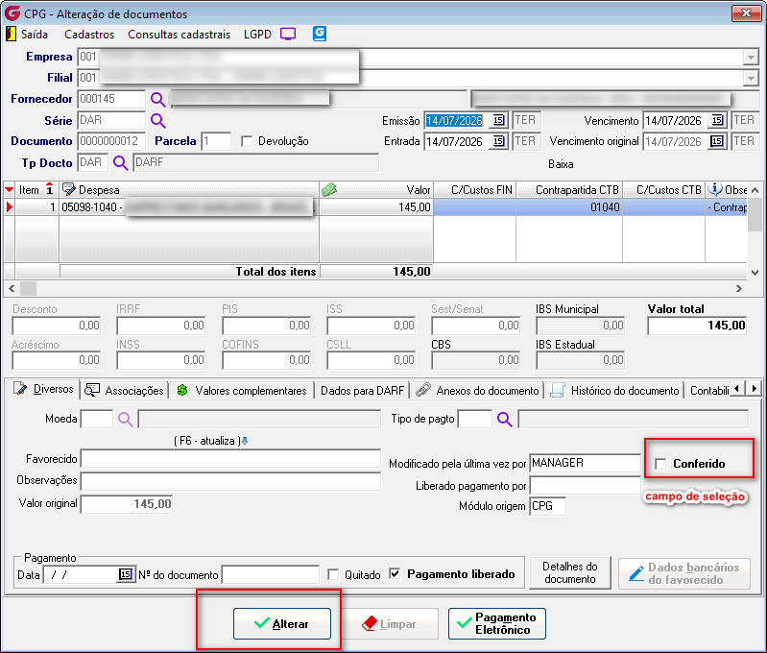The height and width of the screenshot is (653, 767).
Task: Open calendar for Entrada date
Action: point(498,141)
